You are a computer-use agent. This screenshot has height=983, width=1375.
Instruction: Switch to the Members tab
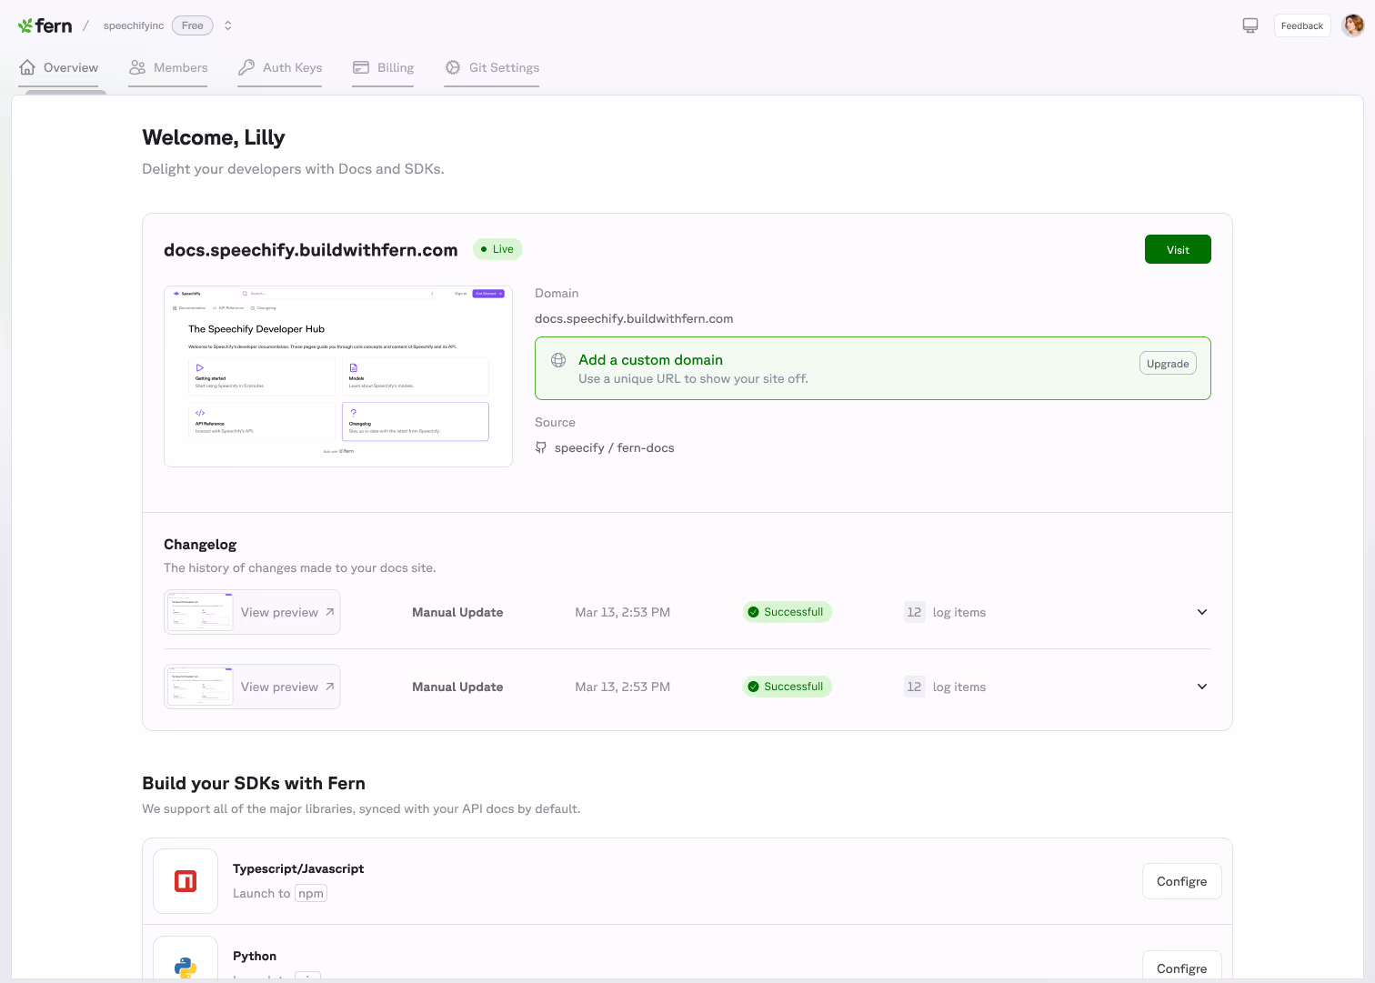click(x=168, y=67)
